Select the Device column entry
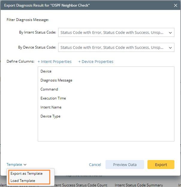Image resolution: width=181 pixels, height=187 pixels. 46,71
